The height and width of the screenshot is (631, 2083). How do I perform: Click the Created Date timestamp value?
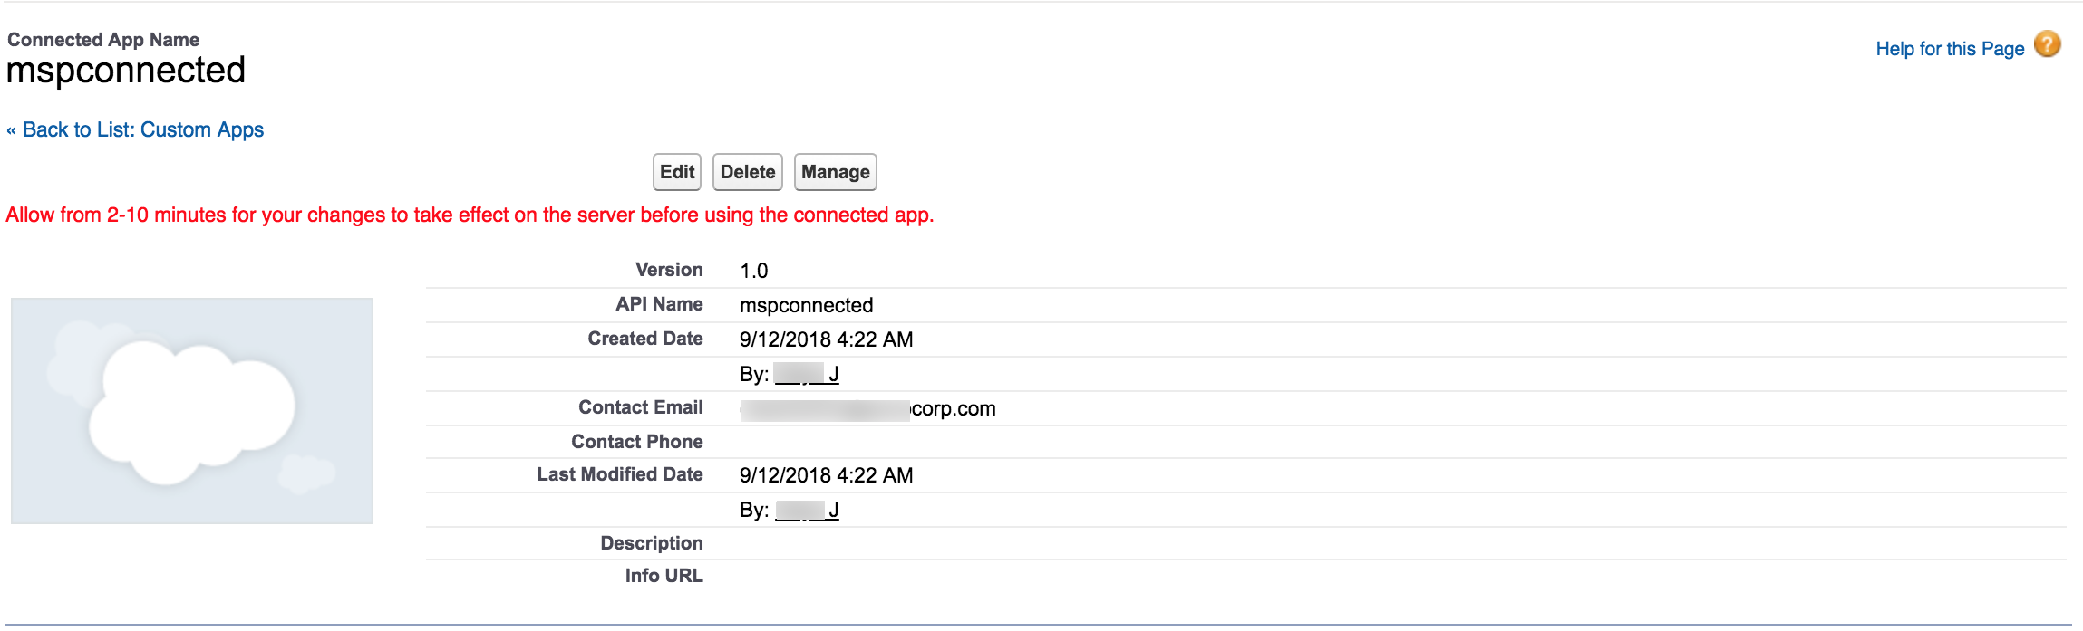click(826, 339)
